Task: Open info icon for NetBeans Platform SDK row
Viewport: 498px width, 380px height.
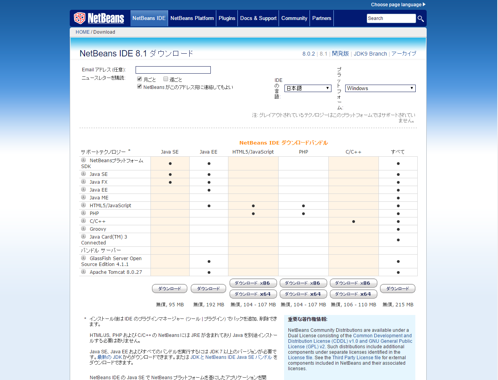Action: (x=83, y=160)
